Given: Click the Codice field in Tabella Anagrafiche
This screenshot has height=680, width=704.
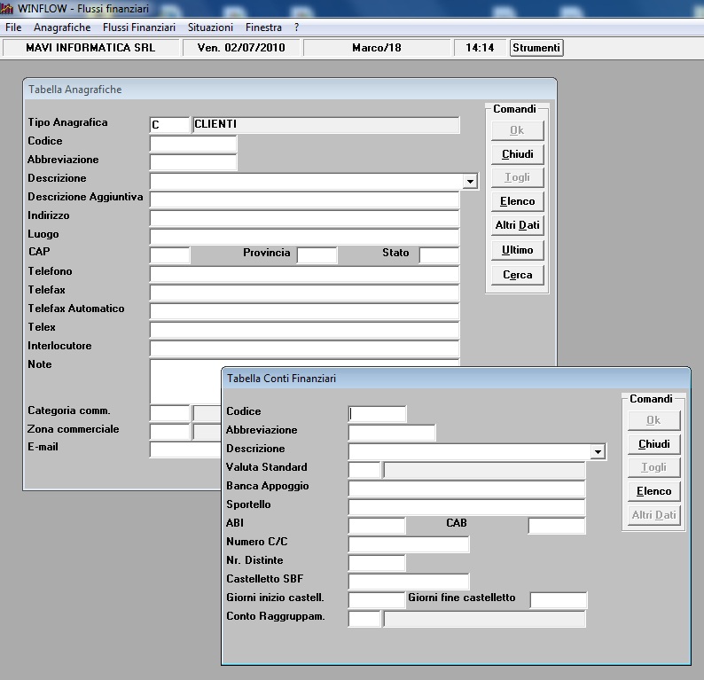Looking at the screenshot, I should (193, 144).
